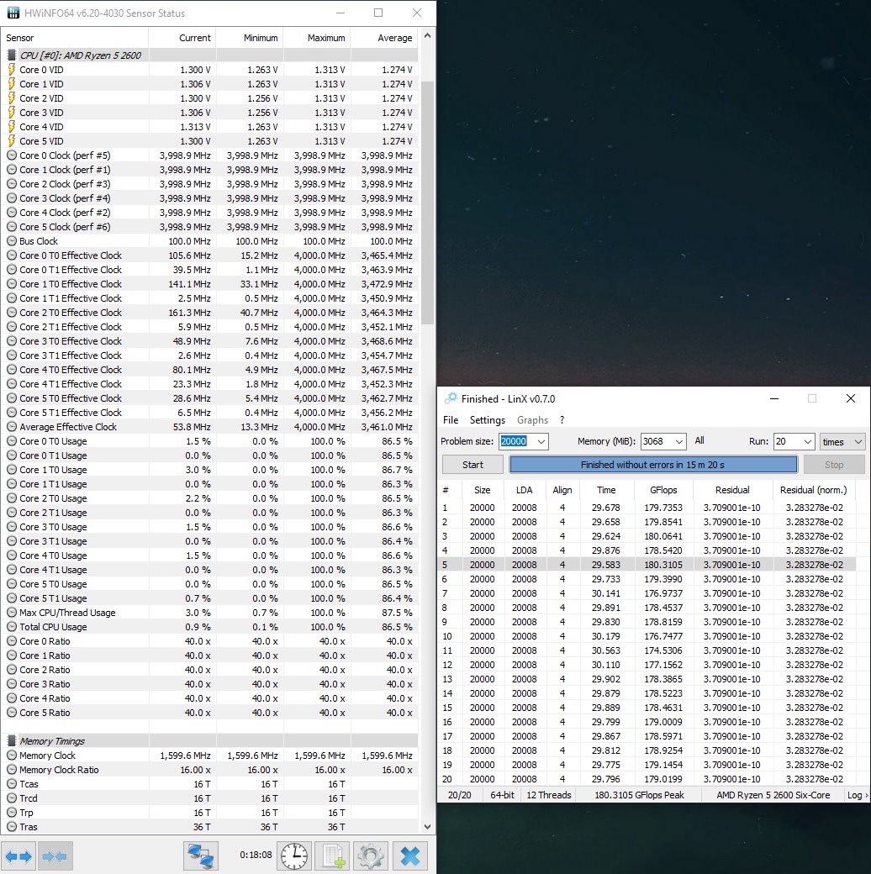871x874 pixels.
Task: Click the icon beside Memory Clock row
Action: click(11, 756)
